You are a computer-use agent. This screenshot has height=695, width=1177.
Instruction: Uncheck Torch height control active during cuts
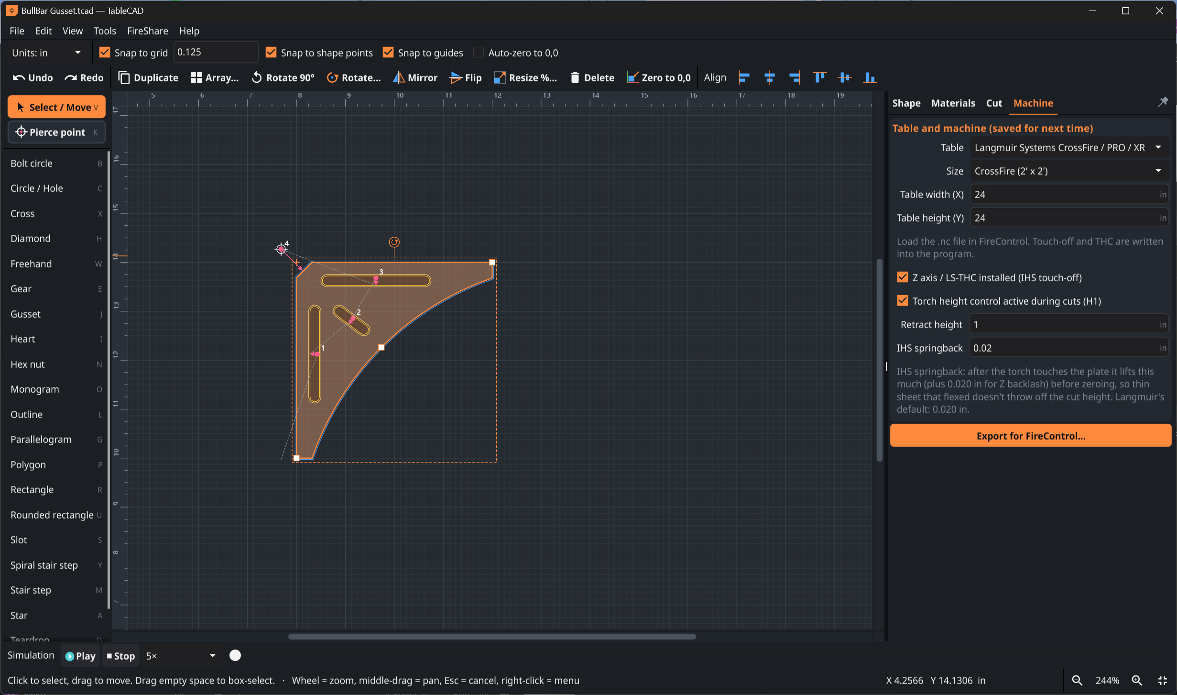[x=903, y=301]
